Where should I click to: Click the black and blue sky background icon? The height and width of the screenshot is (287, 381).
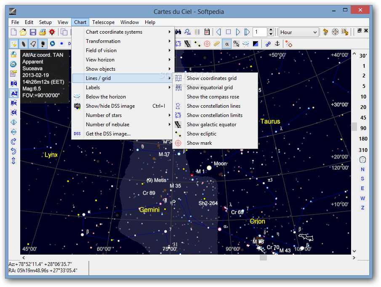[x=256, y=44]
